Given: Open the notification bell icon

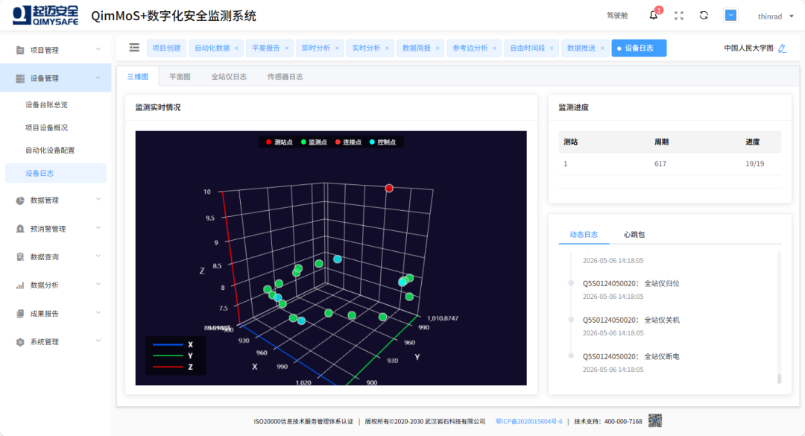Looking at the screenshot, I should tap(653, 16).
